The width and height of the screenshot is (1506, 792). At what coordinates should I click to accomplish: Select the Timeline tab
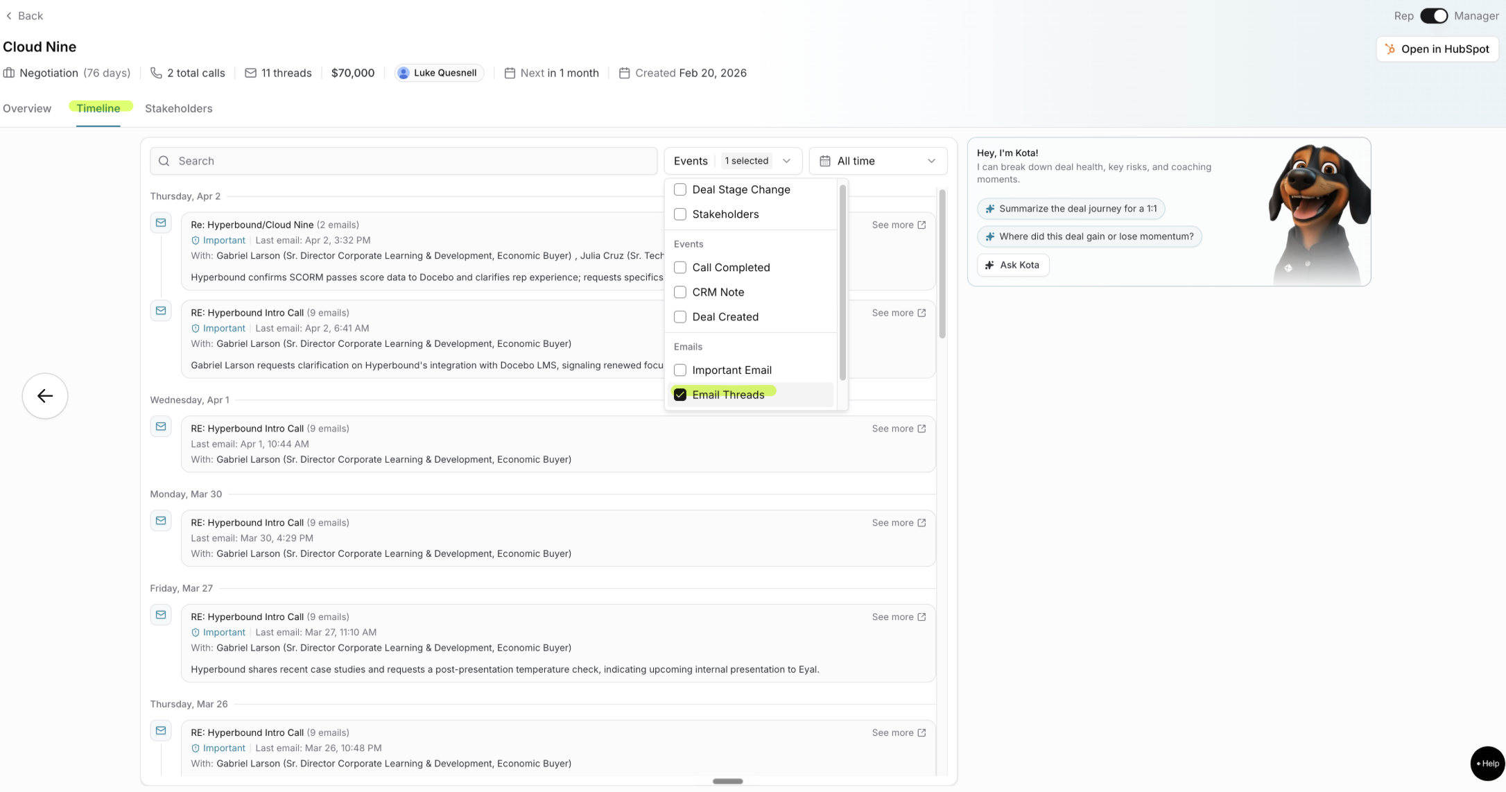tap(98, 108)
